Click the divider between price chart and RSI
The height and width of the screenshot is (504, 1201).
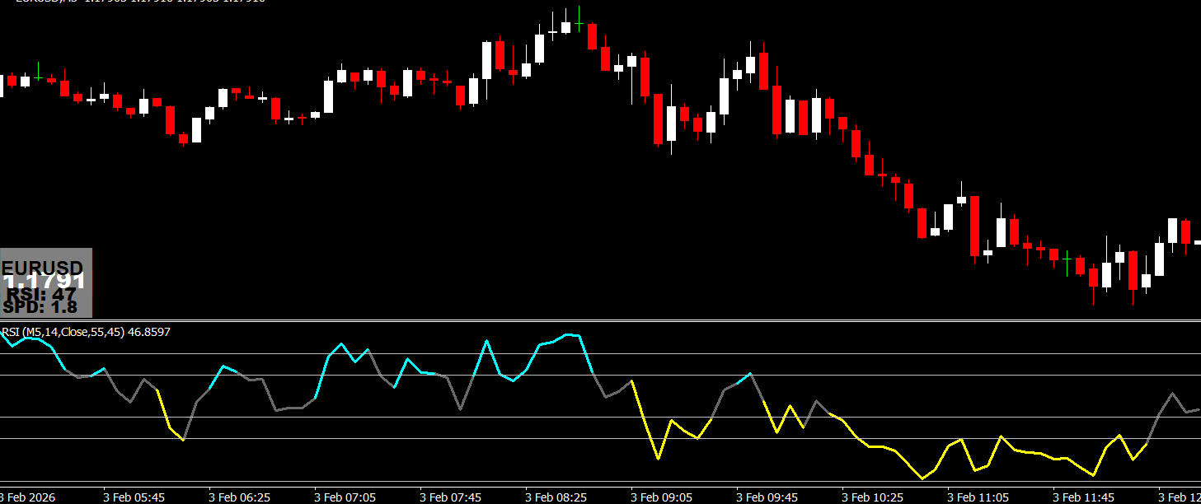[x=600, y=320]
